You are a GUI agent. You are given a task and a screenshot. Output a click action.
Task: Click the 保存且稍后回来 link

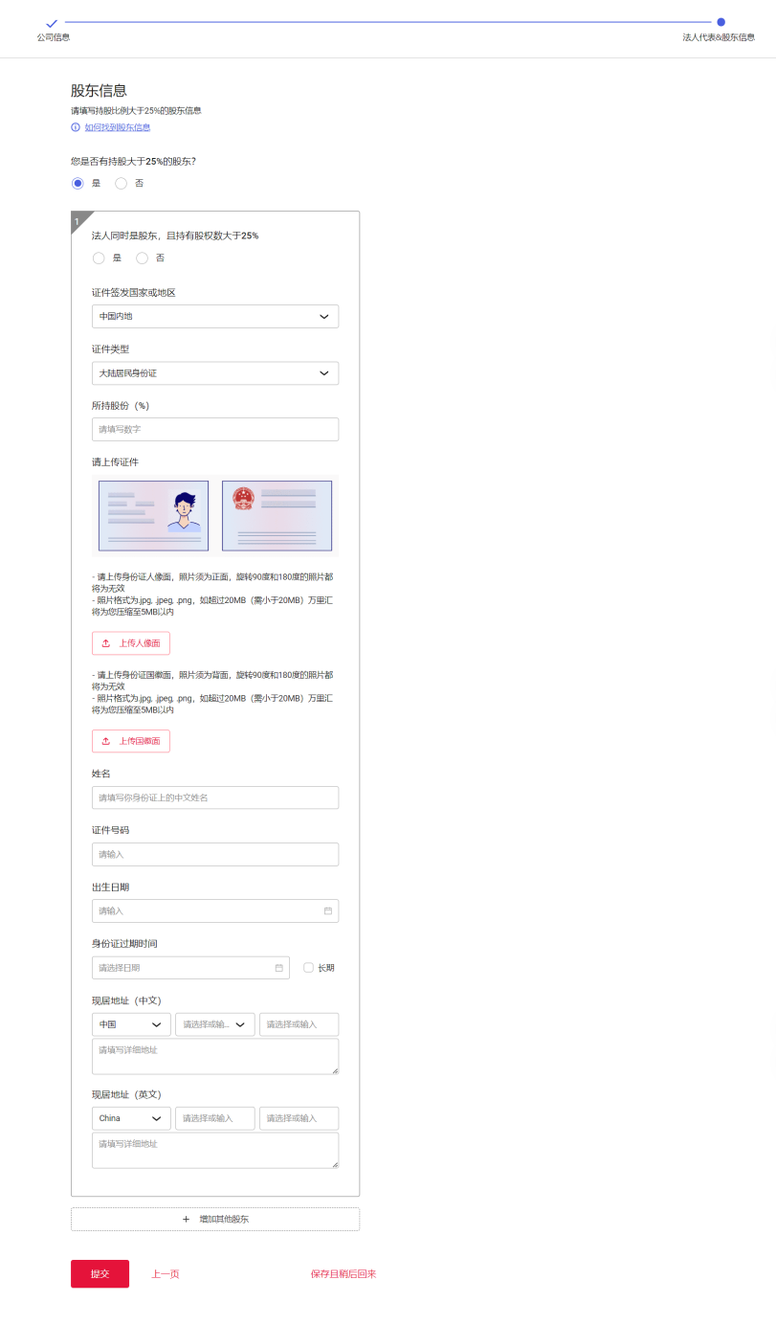pos(344,1274)
